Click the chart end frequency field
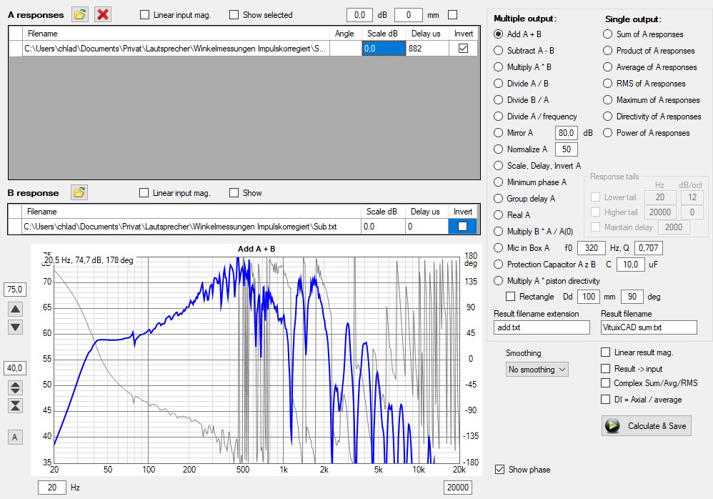 pos(457,488)
